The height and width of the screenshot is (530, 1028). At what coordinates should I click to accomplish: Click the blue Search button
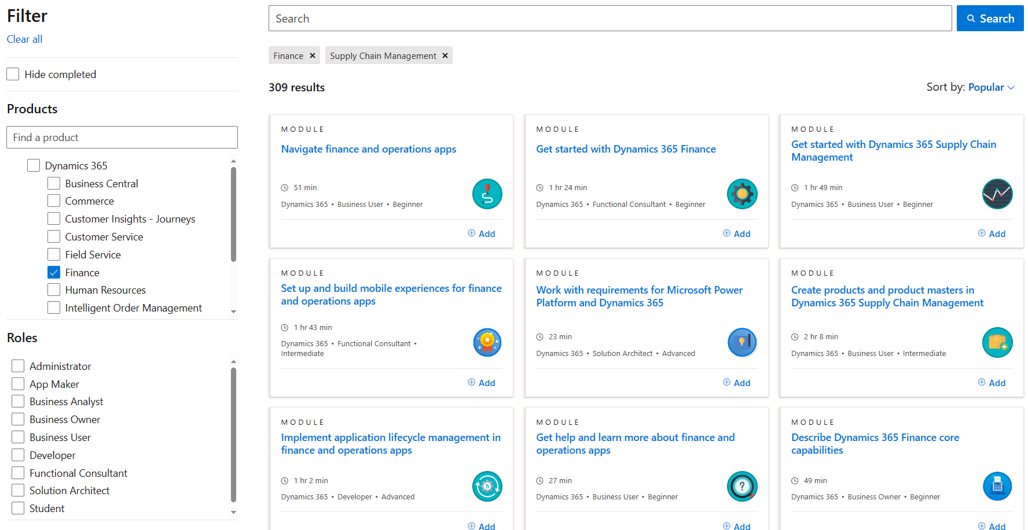coord(990,18)
